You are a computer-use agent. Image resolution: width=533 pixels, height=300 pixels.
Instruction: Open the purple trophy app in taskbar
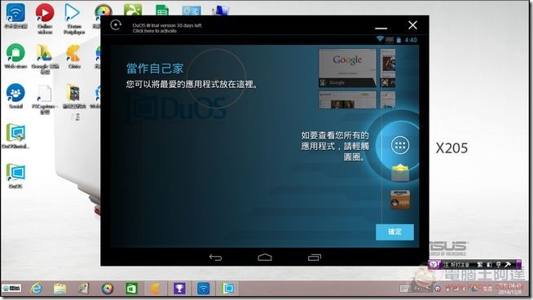point(179,289)
